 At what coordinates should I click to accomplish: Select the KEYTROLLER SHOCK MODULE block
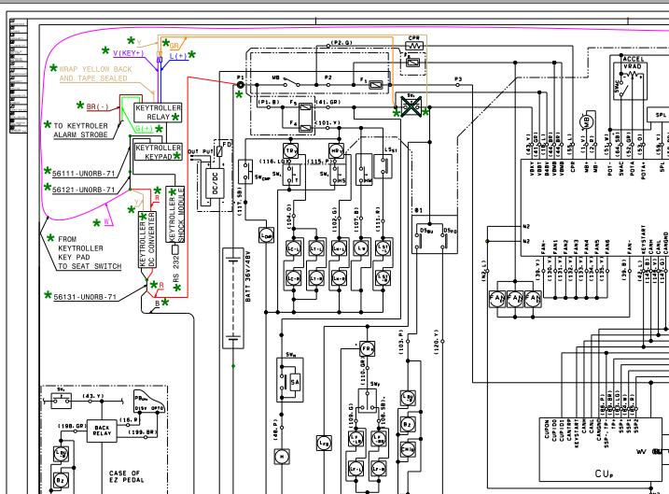point(175,215)
